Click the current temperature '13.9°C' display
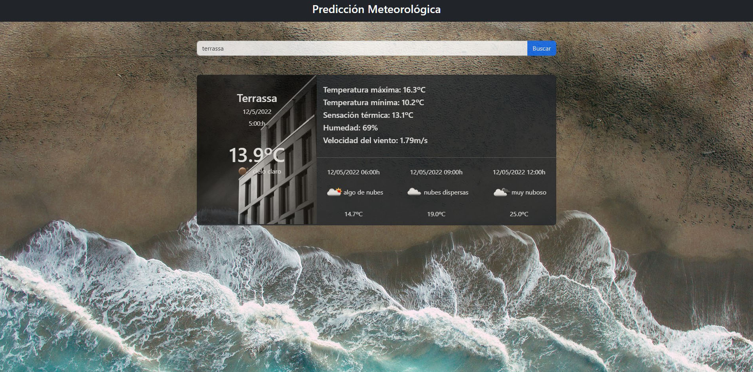Viewport: 753px width, 372px height. point(257,155)
